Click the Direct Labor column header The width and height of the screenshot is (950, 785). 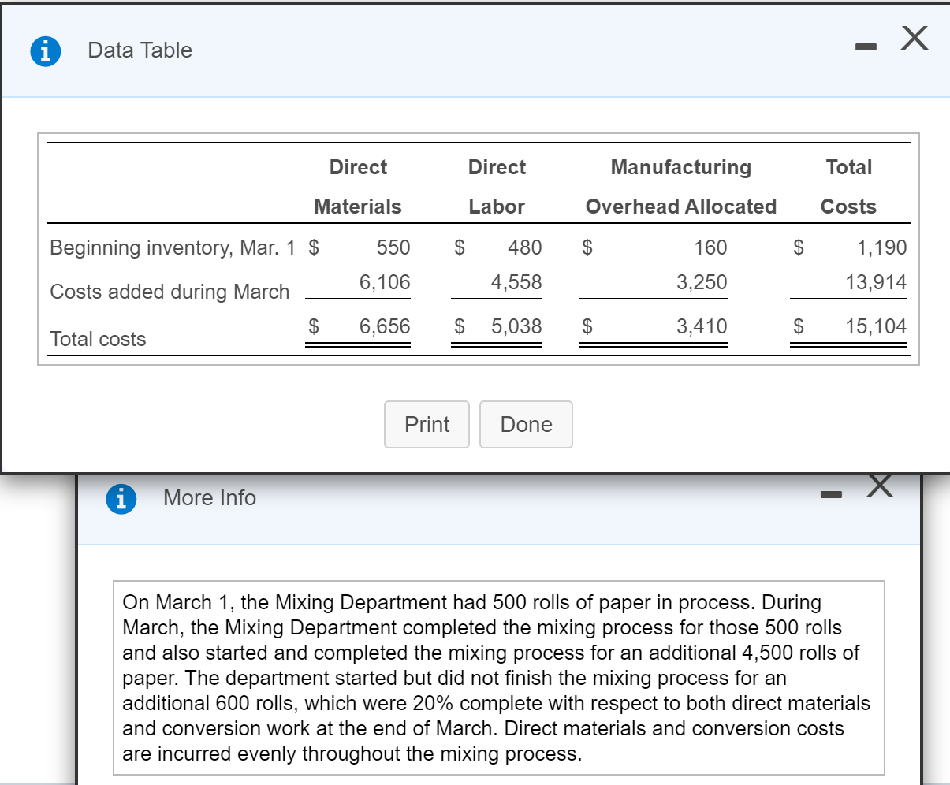tap(497, 187)
